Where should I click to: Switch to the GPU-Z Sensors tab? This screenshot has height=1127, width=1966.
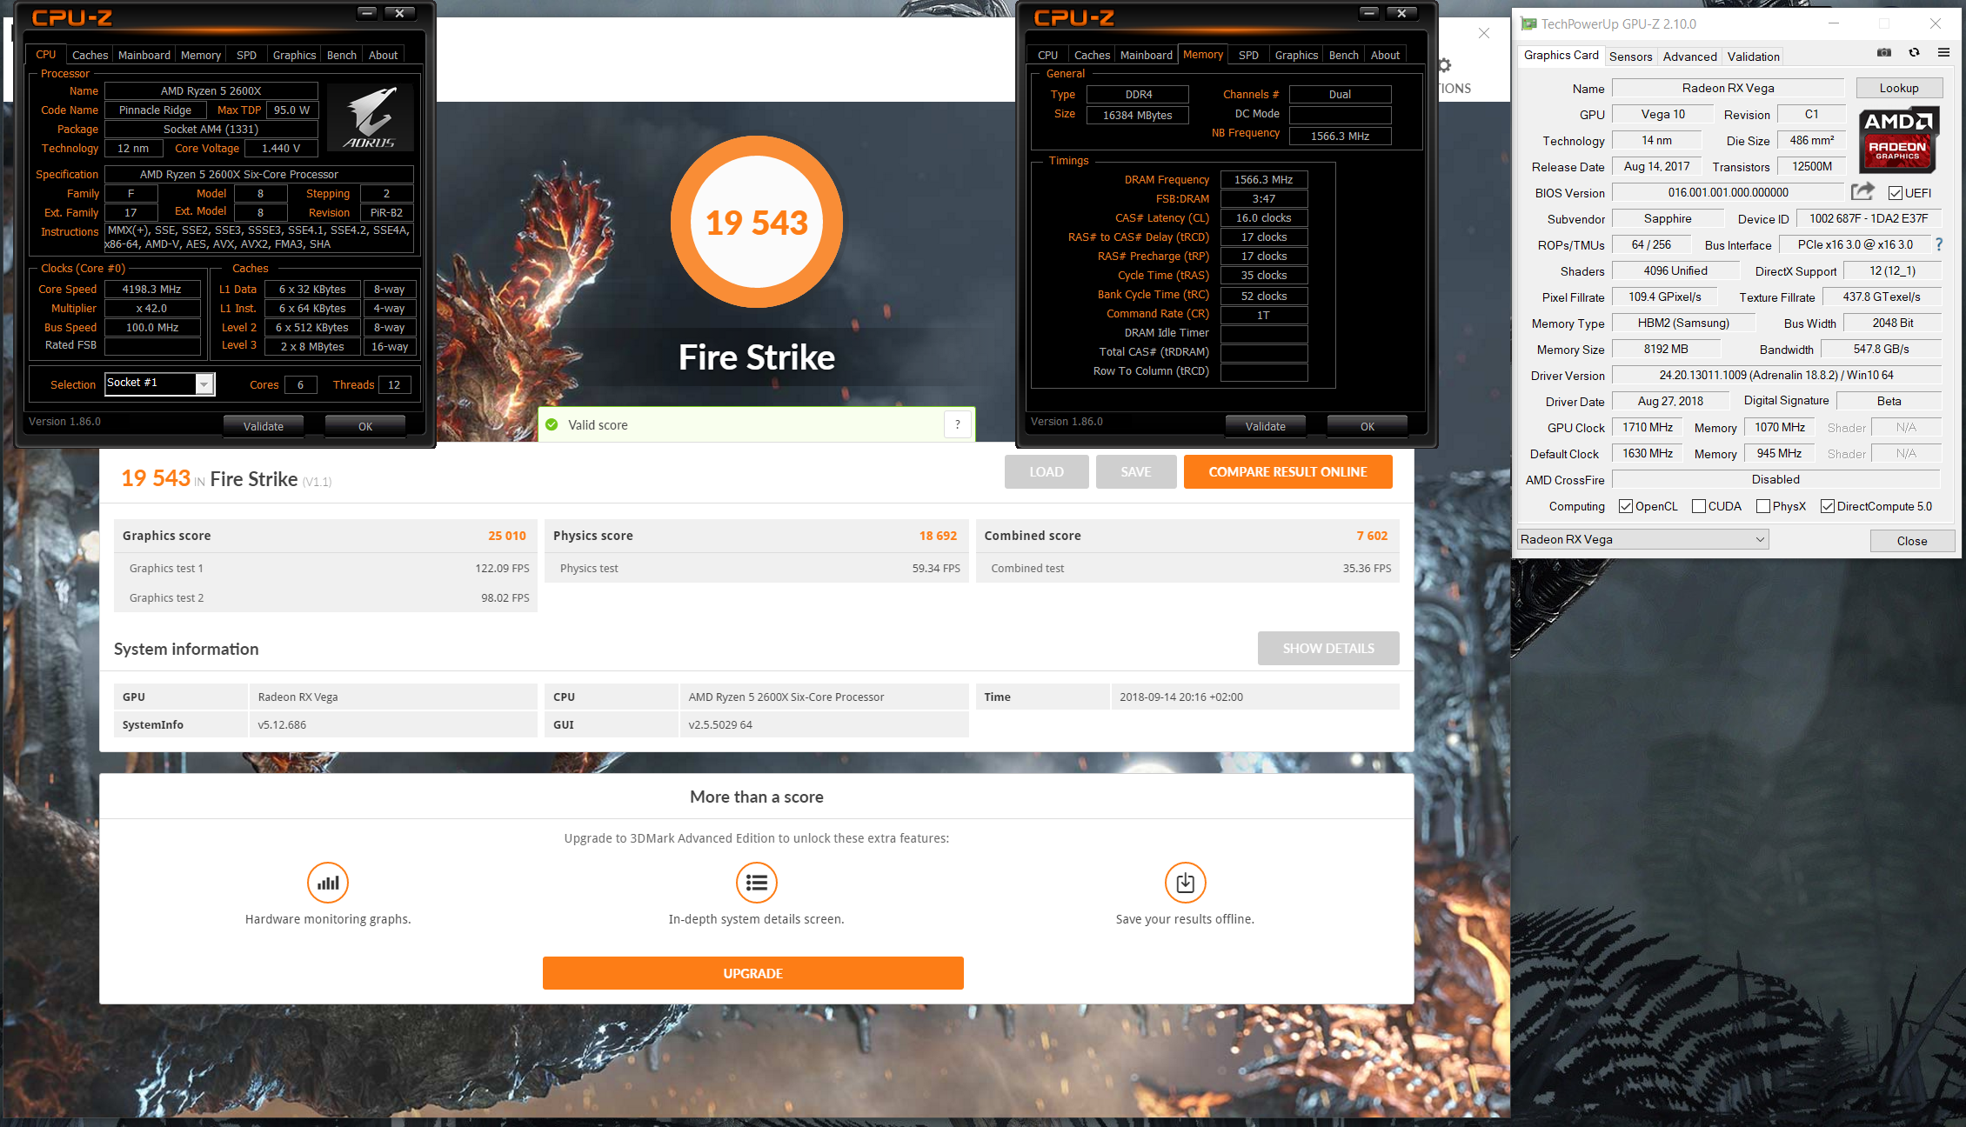pos(1630,57)
